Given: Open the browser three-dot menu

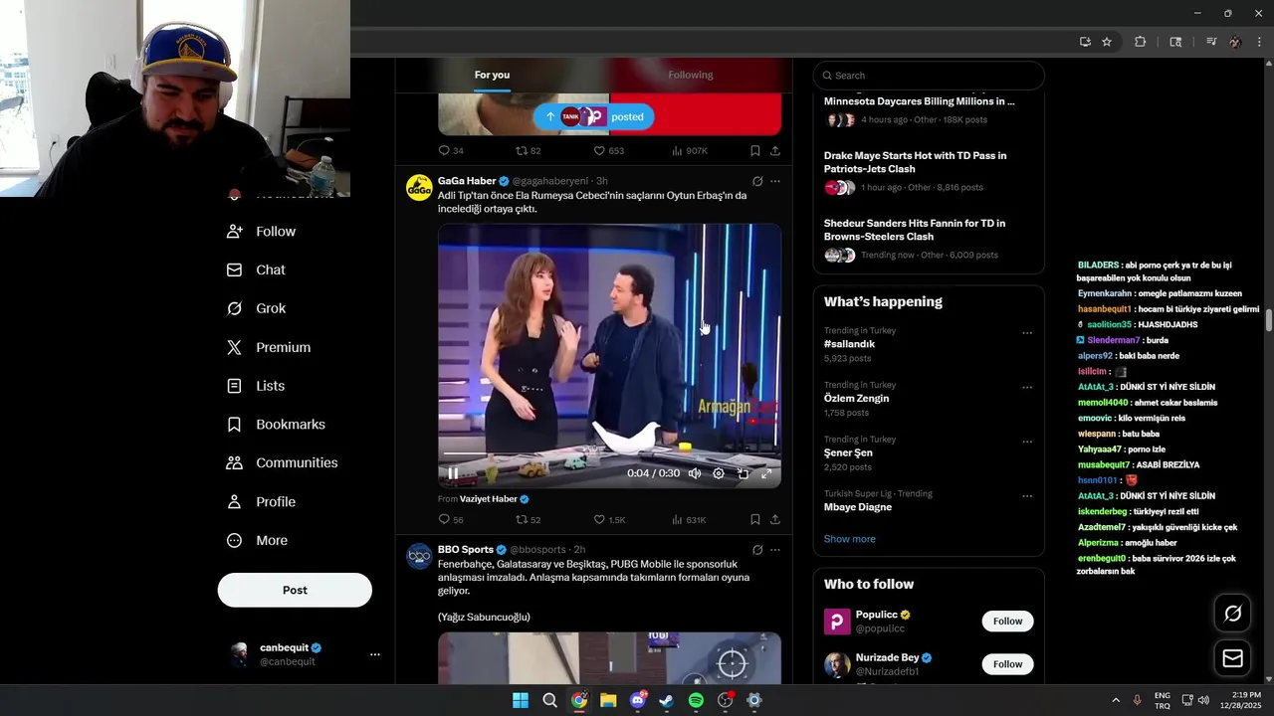Looking at the screenshot, I should point(1260,42).
